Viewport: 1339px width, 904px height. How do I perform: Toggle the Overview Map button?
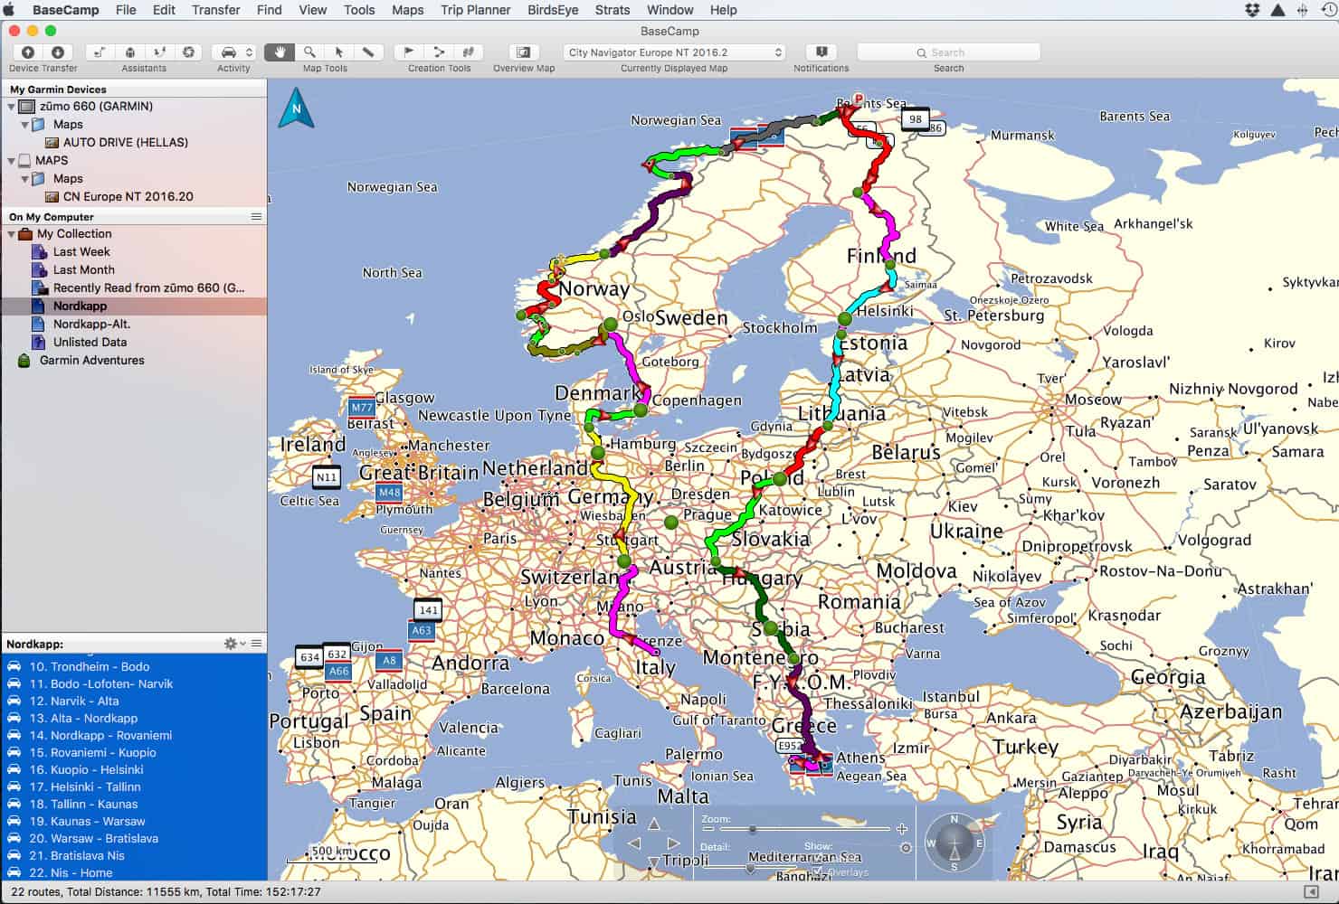523,52
